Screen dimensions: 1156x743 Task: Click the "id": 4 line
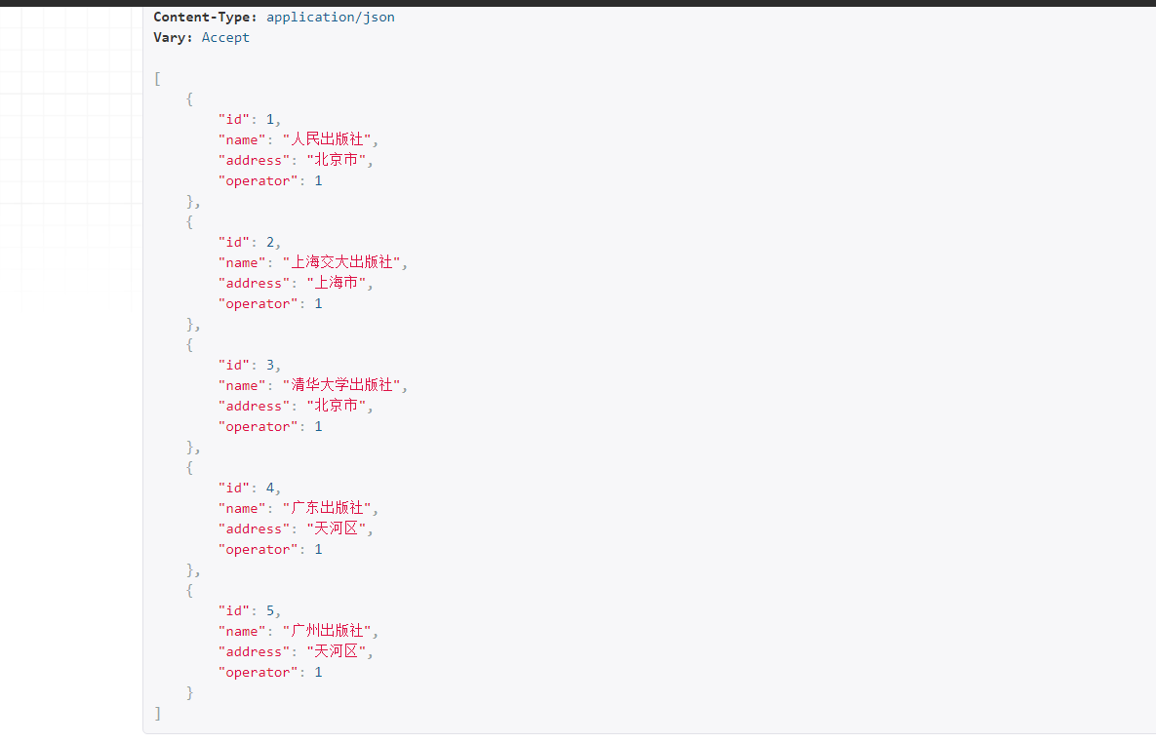coord(249,489)
